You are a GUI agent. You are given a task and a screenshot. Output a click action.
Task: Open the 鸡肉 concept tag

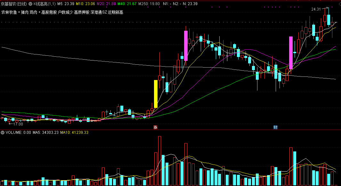coord(33,12)
